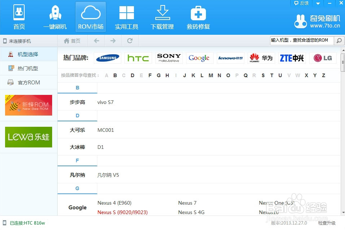
Task: Open the Nexus S (i9020/i9023) model
Action: [123, 212]
